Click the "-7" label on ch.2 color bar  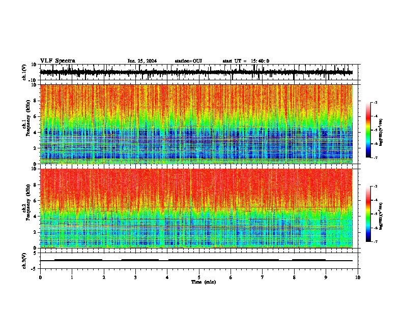pos(376,241)
